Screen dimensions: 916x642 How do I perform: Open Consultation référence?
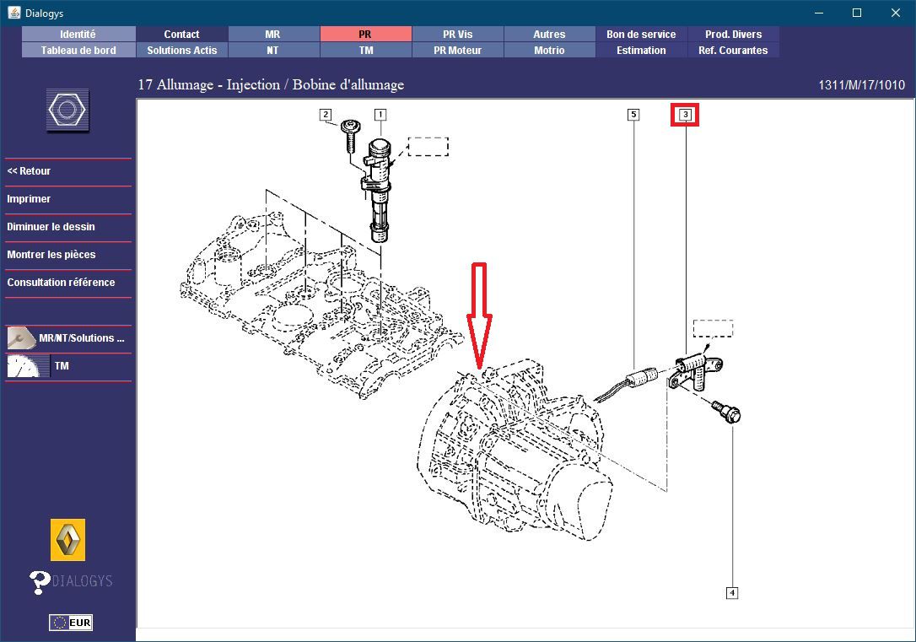pyautogui.click(x=61, y=283)
